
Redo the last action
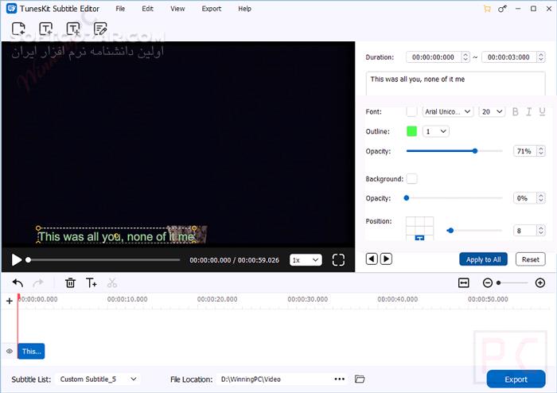38,283
